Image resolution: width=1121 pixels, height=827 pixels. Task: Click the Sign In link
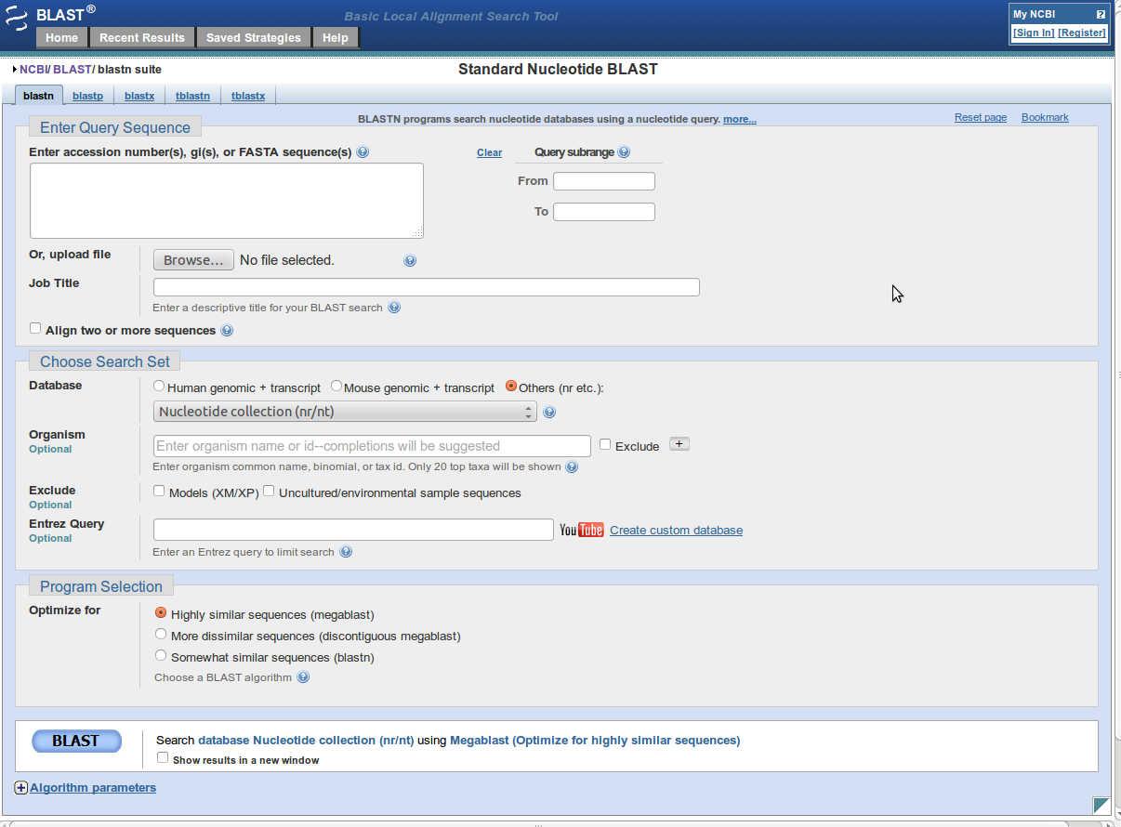pos(1034,33)
